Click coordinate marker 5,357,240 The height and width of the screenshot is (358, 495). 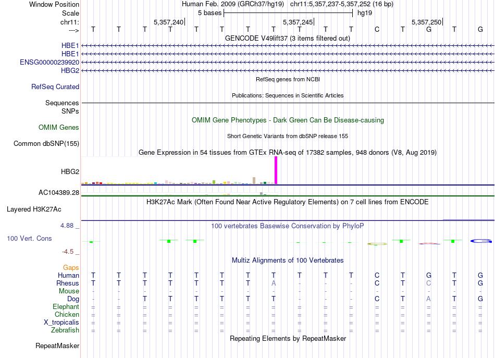point(168,22)
